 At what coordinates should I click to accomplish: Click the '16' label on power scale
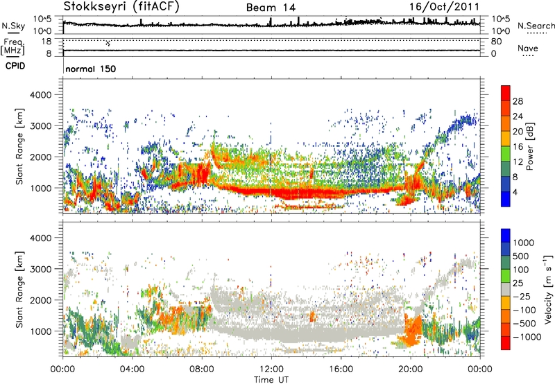click(518, 147)
